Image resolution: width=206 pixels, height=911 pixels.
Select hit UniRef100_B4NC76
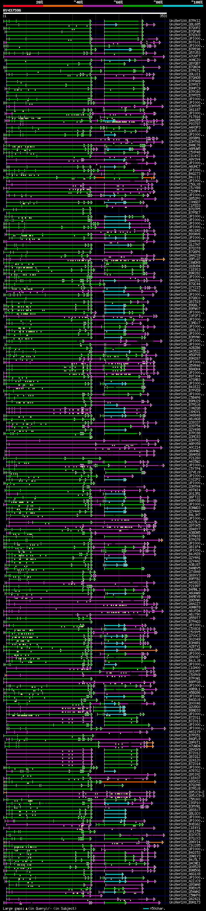(x=185, y=145)
